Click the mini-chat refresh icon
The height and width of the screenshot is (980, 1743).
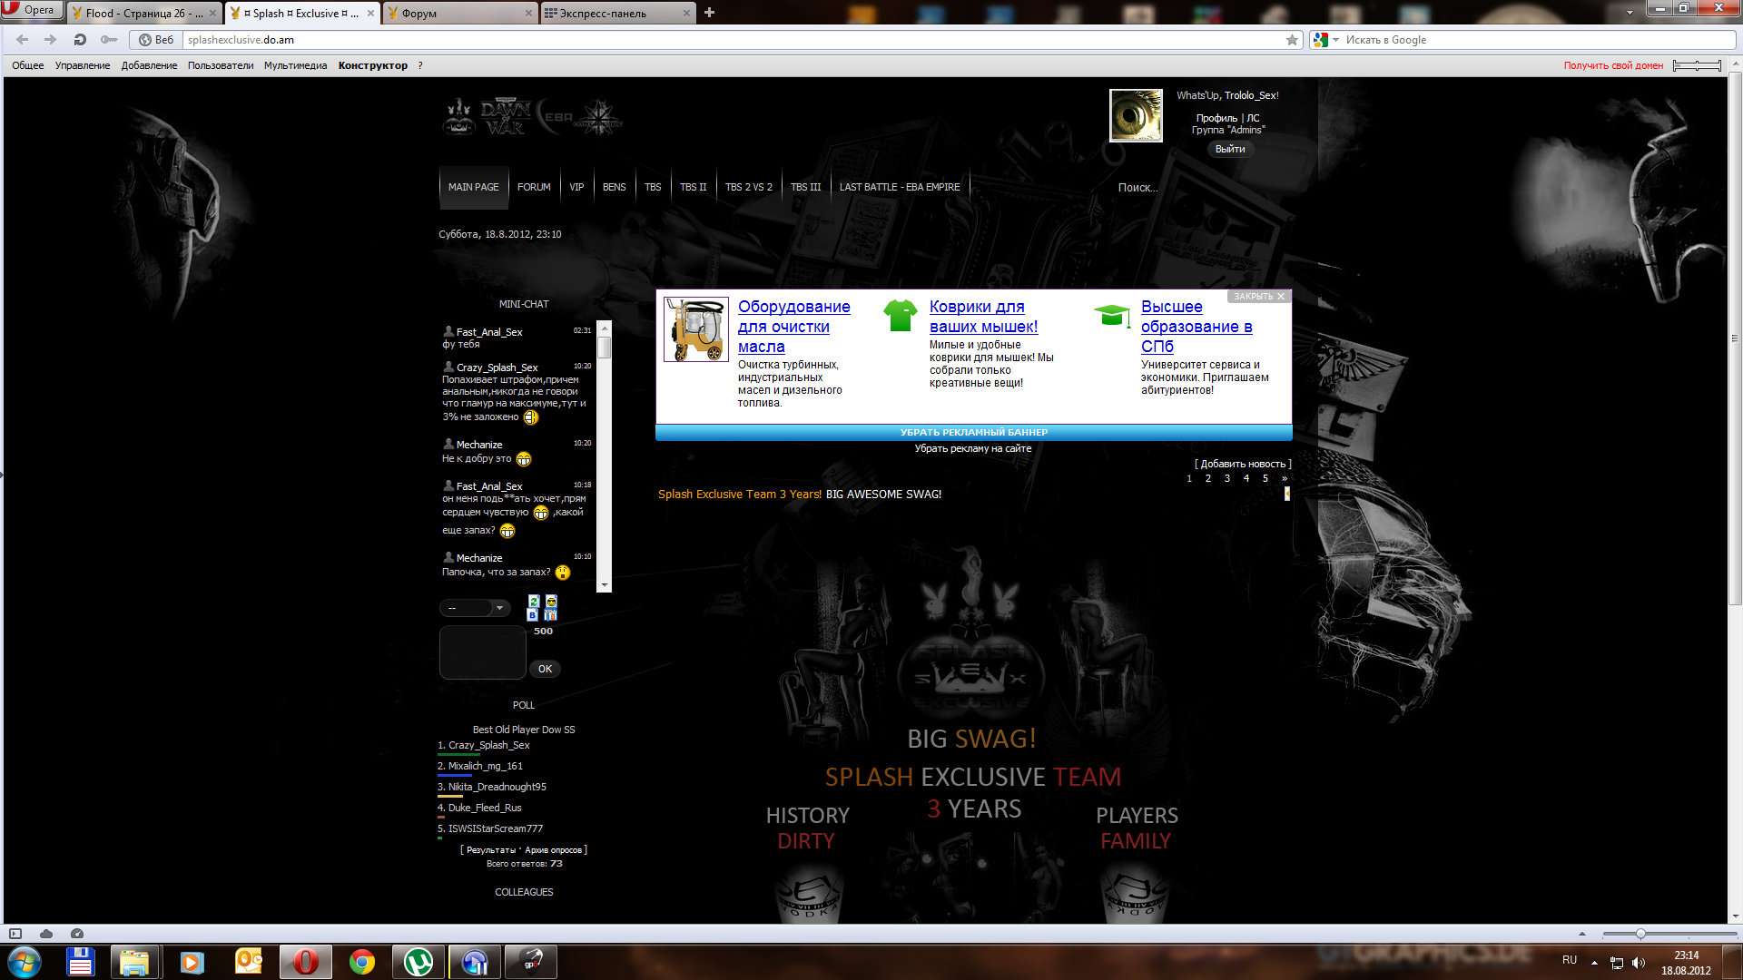click(534, 601)
